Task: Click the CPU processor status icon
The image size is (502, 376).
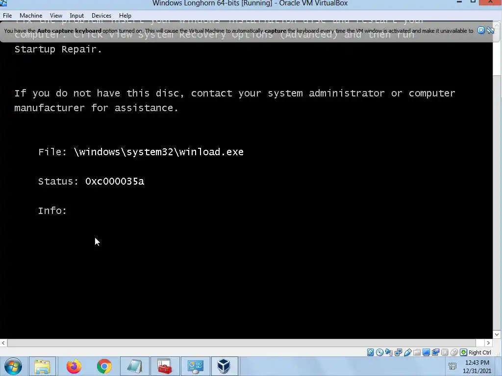Action: coord(444,352)
